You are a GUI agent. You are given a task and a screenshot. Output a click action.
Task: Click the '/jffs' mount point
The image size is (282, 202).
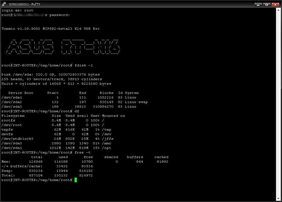108,139
